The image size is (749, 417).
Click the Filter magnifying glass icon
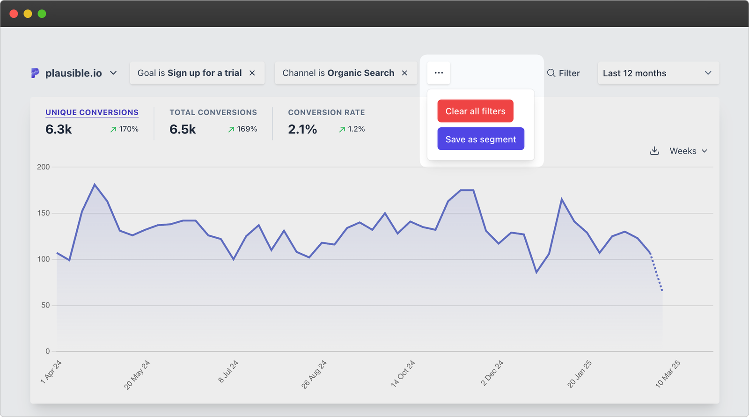tap(551, 73)
